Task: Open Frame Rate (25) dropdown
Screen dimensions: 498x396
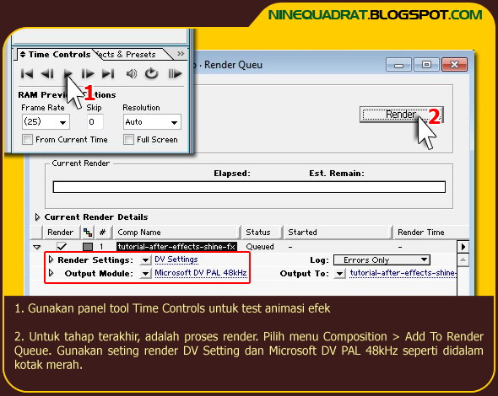Action: (46, 121)
